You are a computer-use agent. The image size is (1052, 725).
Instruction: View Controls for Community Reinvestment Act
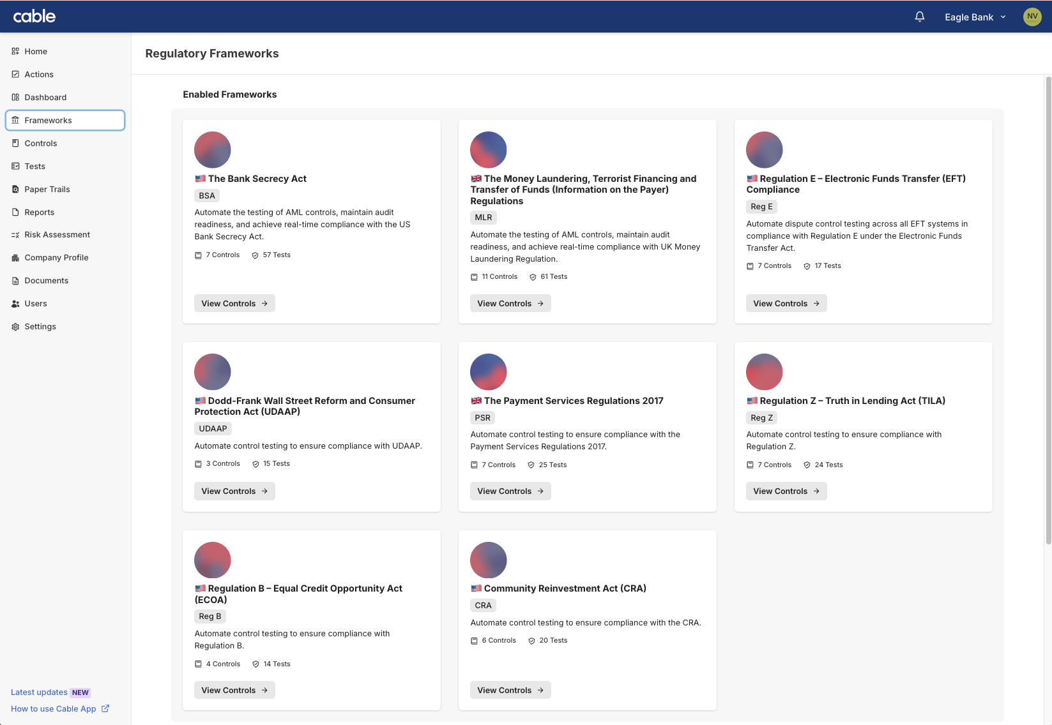coord(510,691)
